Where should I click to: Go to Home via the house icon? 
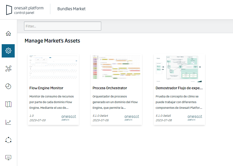[8, 33]
